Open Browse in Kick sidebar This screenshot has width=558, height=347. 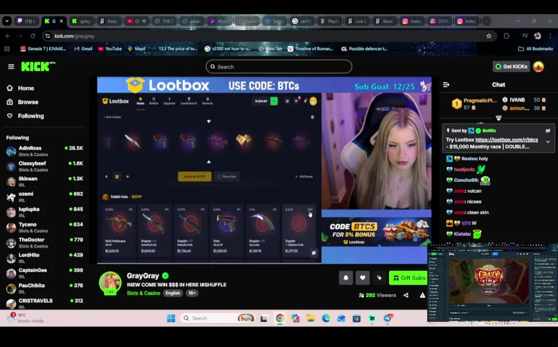(x=23, y=102)
